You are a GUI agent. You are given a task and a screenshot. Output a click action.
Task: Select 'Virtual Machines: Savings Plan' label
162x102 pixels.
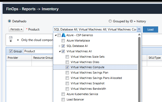[89, 73]
